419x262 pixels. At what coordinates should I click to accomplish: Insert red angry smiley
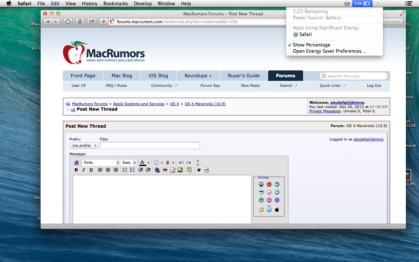click(269, 184)
